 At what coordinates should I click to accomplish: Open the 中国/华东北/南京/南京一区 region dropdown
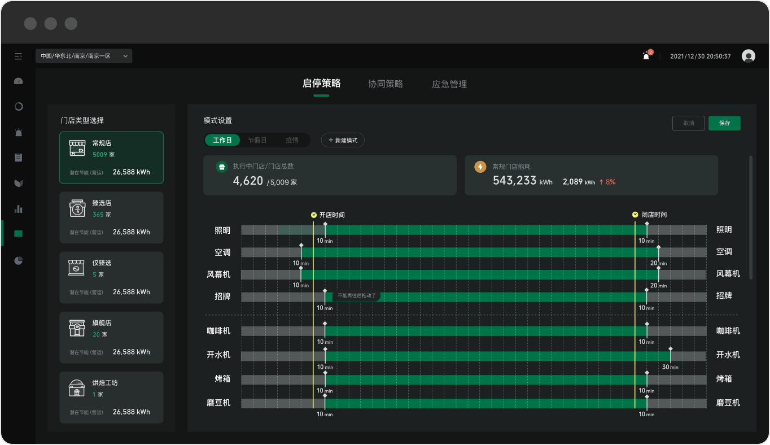pos(84,56)
